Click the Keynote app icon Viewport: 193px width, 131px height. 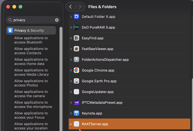point(76,113)
